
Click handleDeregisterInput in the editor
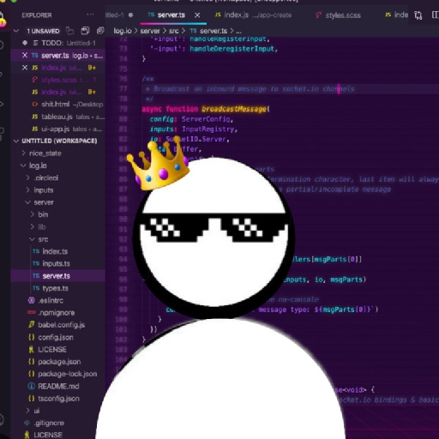tap(232, 49)
